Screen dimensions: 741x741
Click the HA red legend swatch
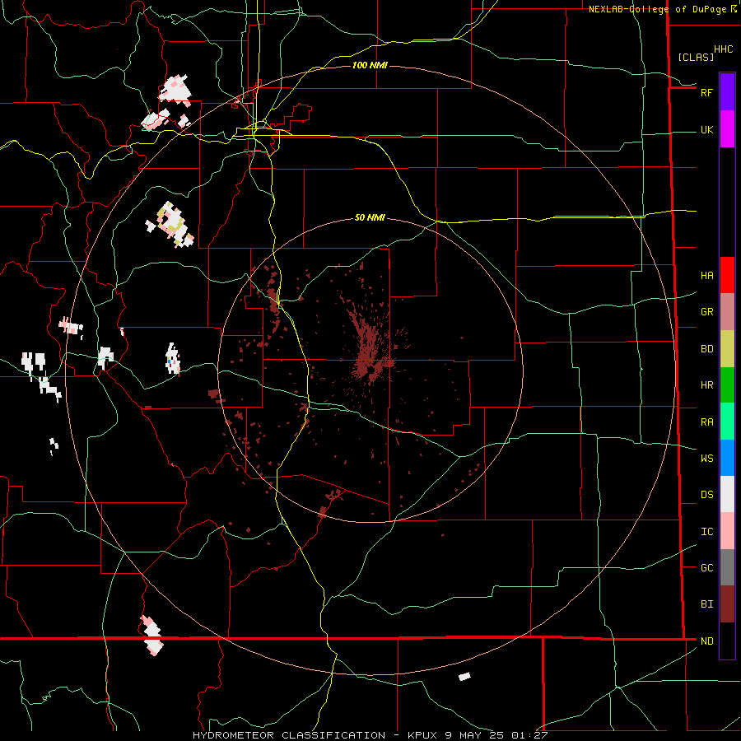(x=727, y=275)
